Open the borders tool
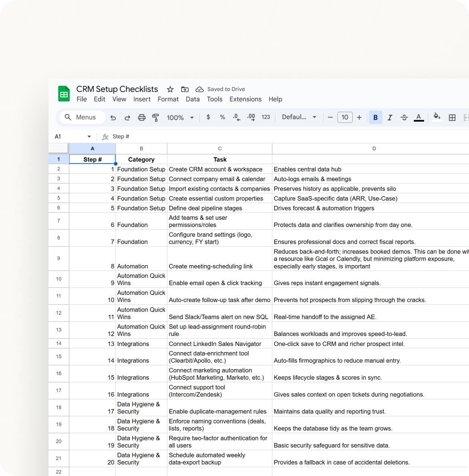 point(452,117)
